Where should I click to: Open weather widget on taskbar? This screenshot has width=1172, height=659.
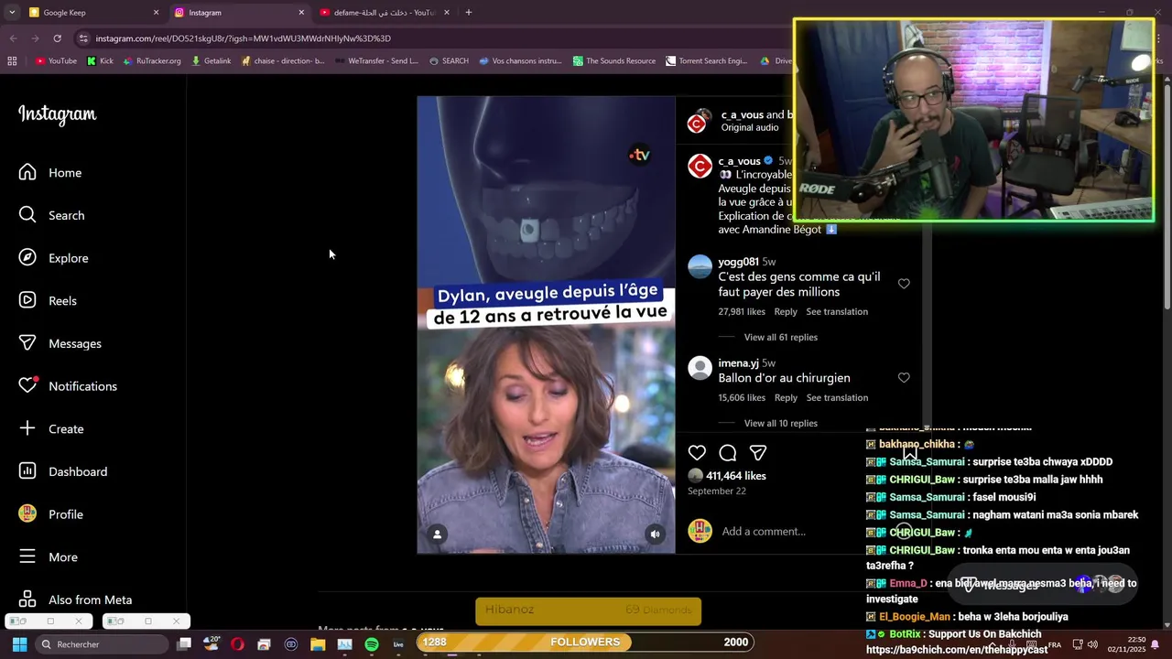click(211, 644)
